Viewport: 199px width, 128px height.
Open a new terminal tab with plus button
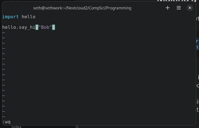coord(168,8)
